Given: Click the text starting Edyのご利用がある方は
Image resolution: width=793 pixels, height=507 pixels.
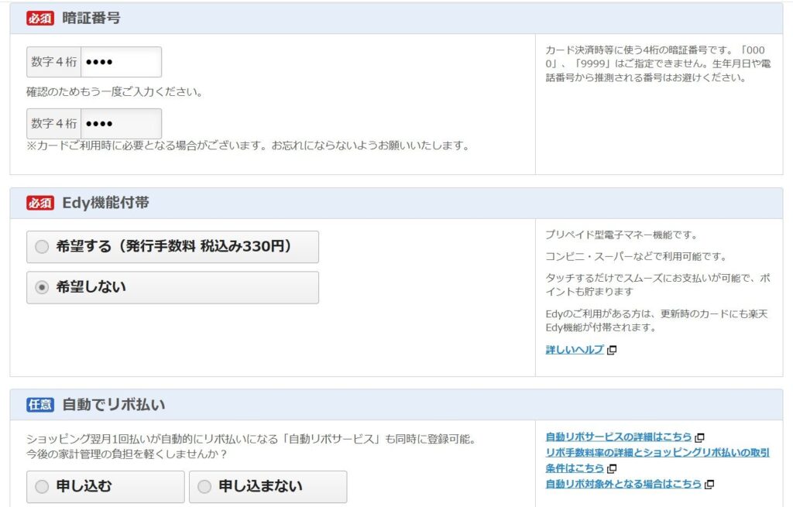Looking at the screenshot, I should [x=657, y=320].
